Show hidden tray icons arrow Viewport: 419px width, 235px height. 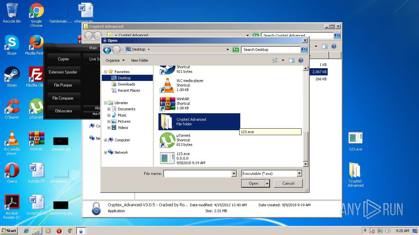(365, 231)
